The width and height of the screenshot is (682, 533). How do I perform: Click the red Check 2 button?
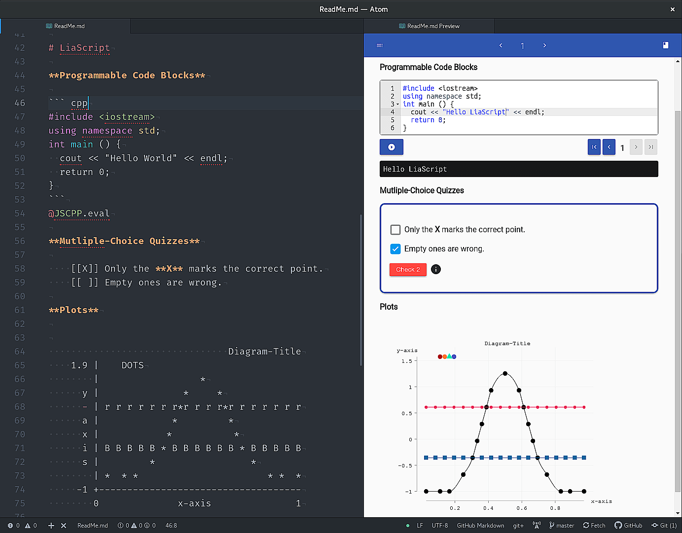point(408,270)
